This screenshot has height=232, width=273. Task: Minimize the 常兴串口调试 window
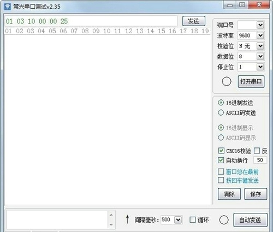[x=230, y=5]
